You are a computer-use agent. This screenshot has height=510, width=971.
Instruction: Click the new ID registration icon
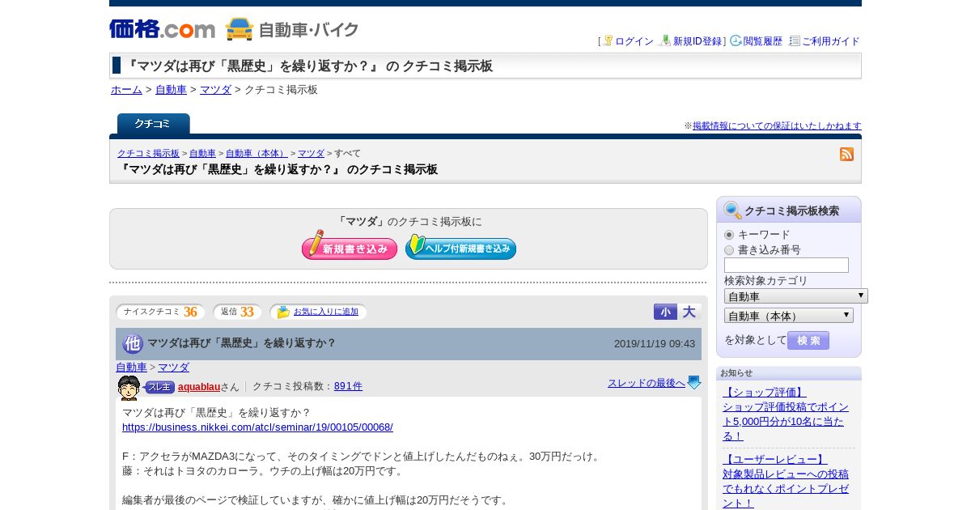[665, 40]
